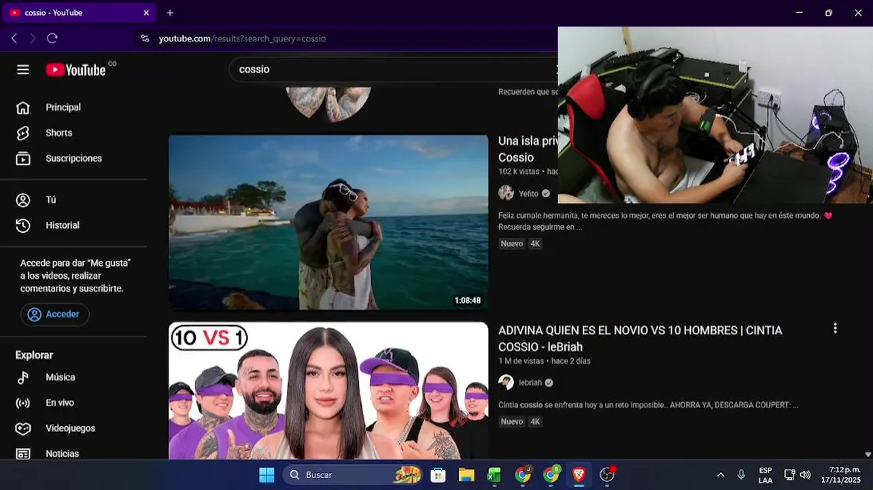The height and width of the screenshot is (490, 873).
Task: Open the video title 'Una isla priv... Cossio'
Action: click(x=528, y=149)
